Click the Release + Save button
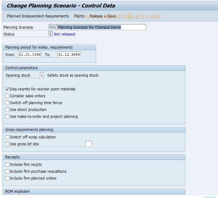 [103, 16]
